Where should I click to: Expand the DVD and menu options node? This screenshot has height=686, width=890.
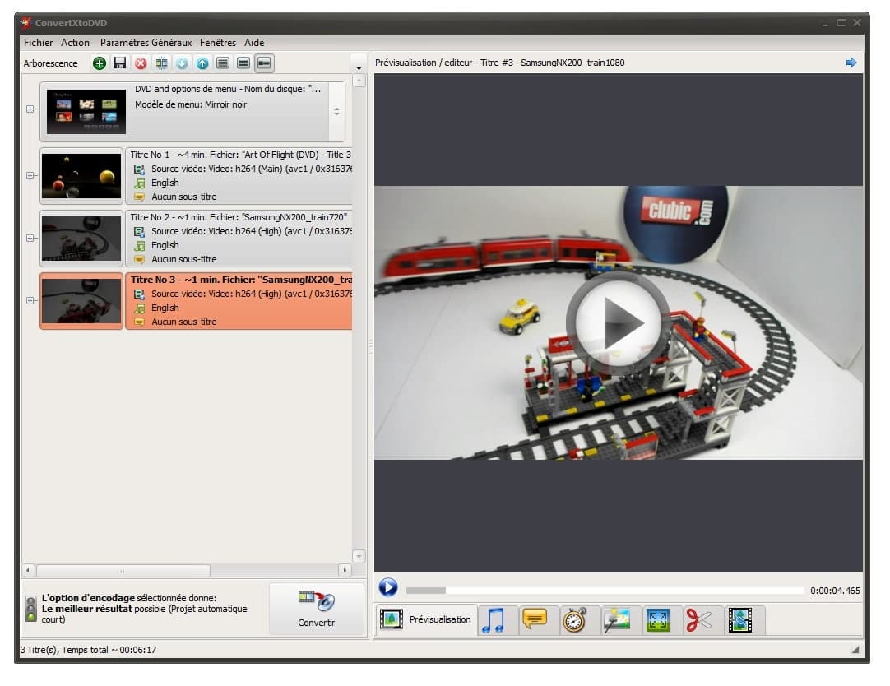click(30, 109)
